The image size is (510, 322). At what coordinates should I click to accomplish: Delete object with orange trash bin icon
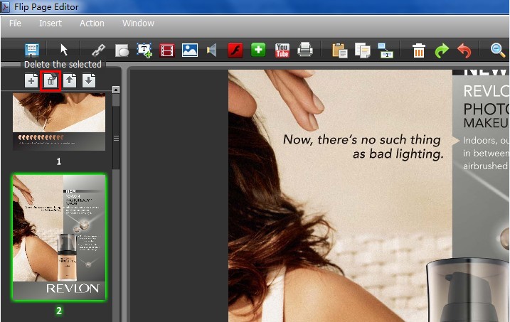[419, 50]
